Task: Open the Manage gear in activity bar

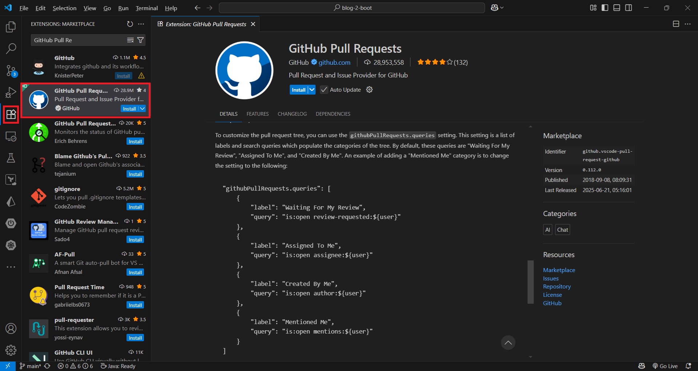Action: point(11,350)
